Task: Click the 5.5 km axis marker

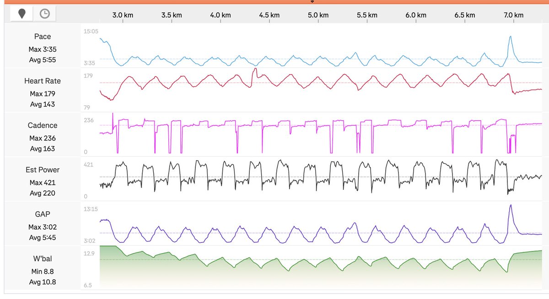Action: 367,15
